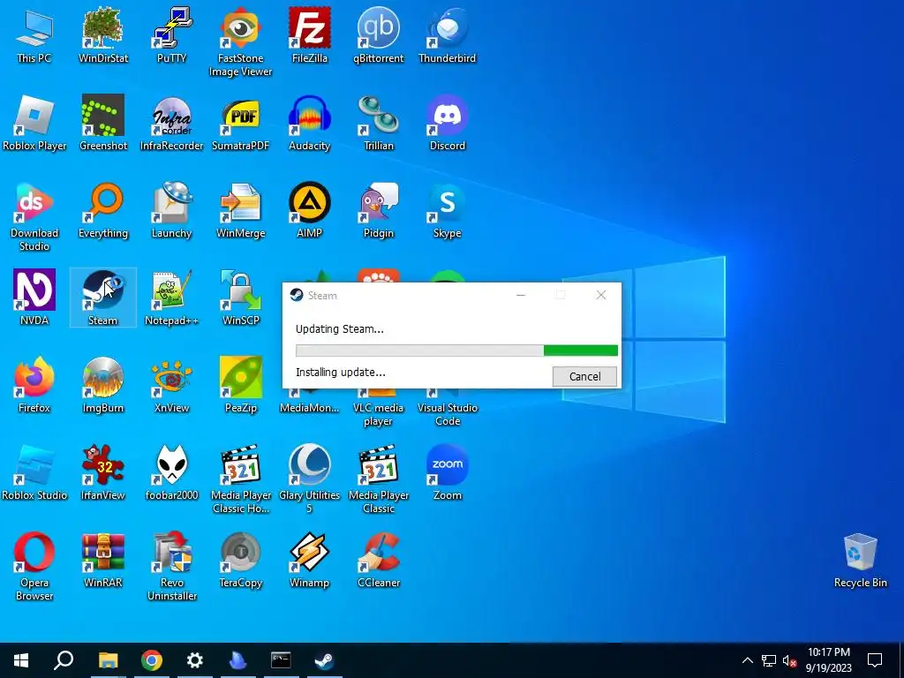Select the qBittorrent shortcut
The width and height of the screenshot is (904, 678).
pyautogui.click(x=378, y=35)
